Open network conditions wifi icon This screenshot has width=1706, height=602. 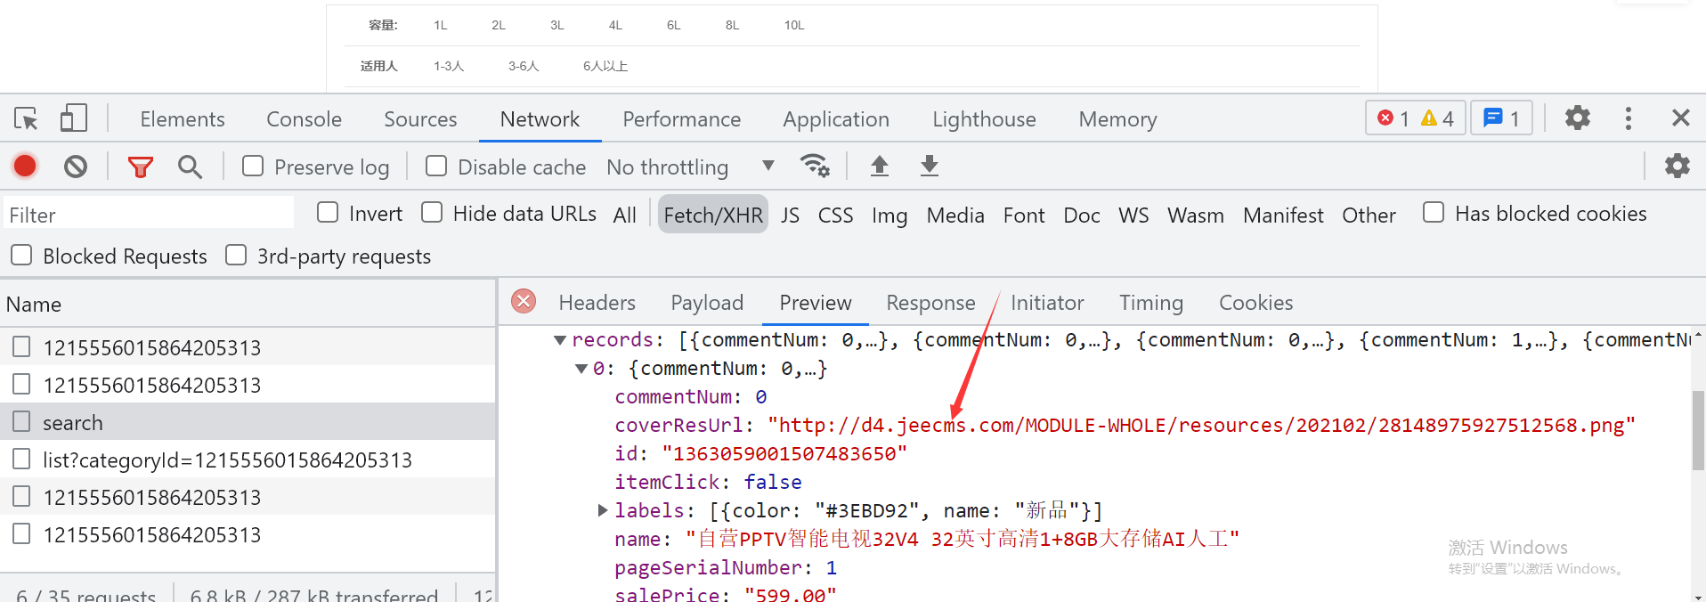tap(814, 166)
